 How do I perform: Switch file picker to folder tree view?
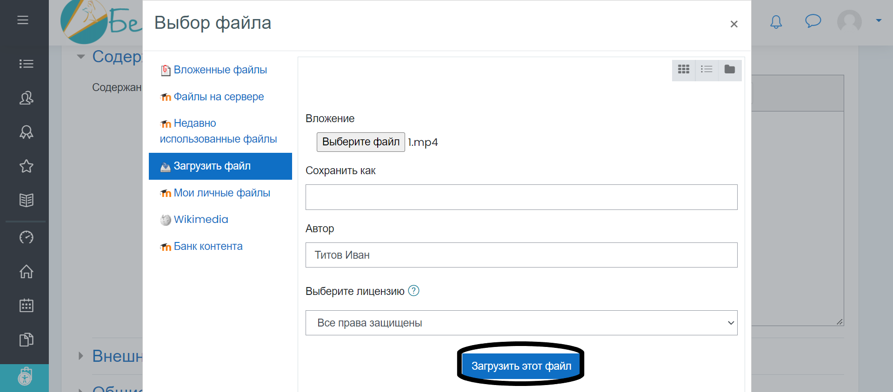(x=729, y=70)
